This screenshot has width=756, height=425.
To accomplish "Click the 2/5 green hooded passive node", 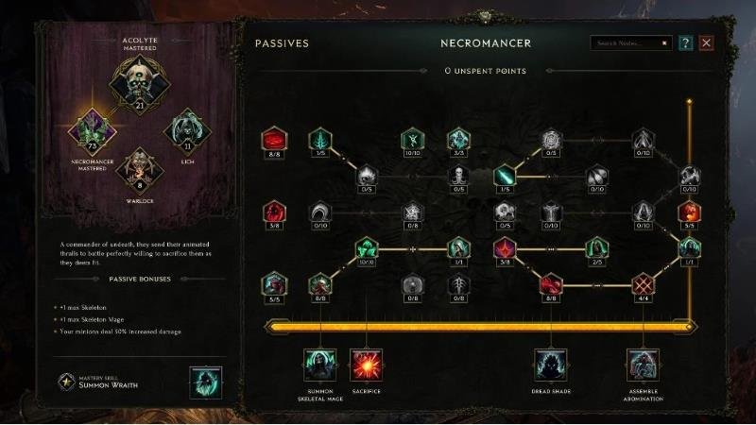I will (x=597, y=248).
